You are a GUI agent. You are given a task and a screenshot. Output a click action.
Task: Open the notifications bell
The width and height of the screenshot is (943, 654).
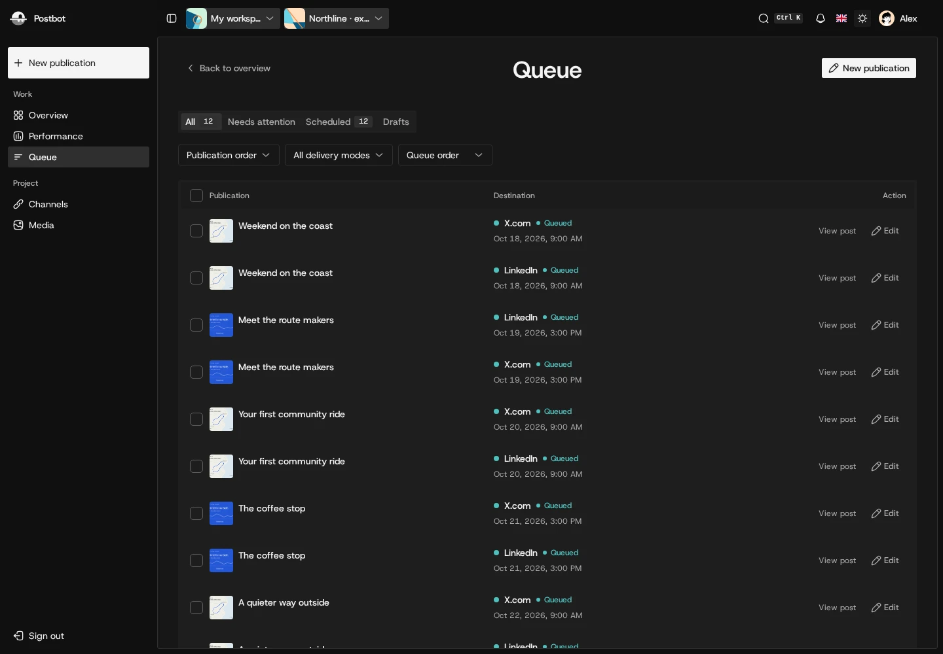click(821, 18)
